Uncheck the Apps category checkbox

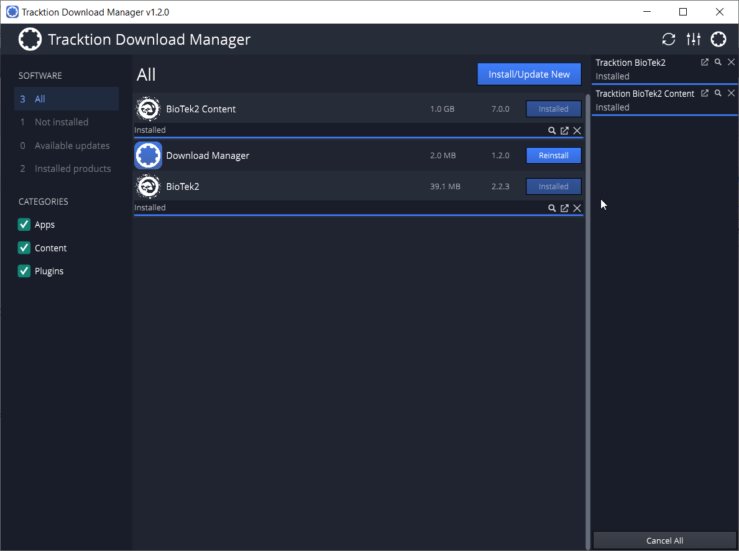pyautogui.click(x=24, y=225)
